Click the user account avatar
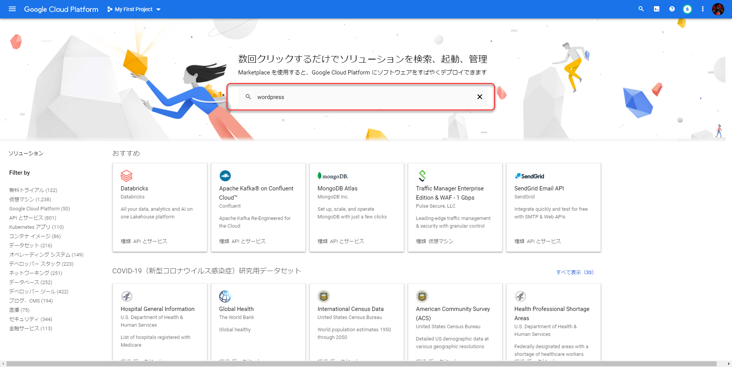732x367 pixels. 718,9
